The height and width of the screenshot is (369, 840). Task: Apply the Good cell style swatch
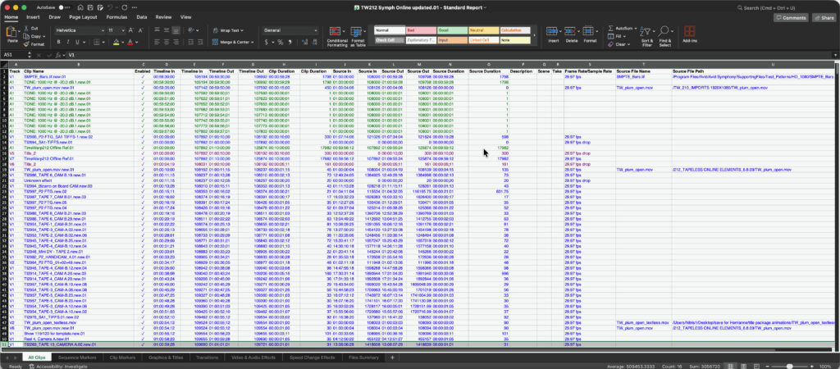pyautogui.click(x=454, y=30)
